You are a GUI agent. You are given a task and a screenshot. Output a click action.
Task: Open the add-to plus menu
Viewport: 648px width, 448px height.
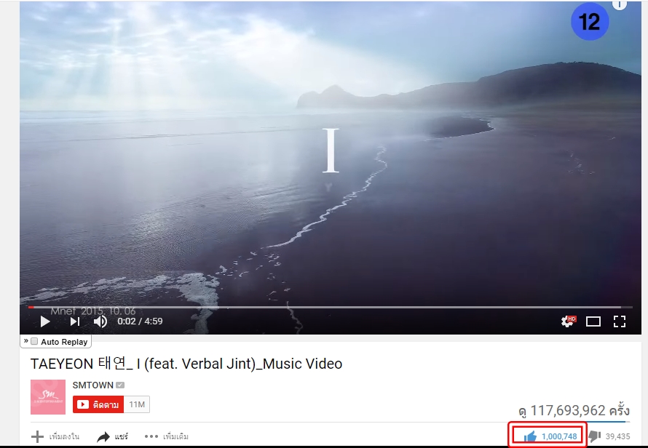point(37,436)
